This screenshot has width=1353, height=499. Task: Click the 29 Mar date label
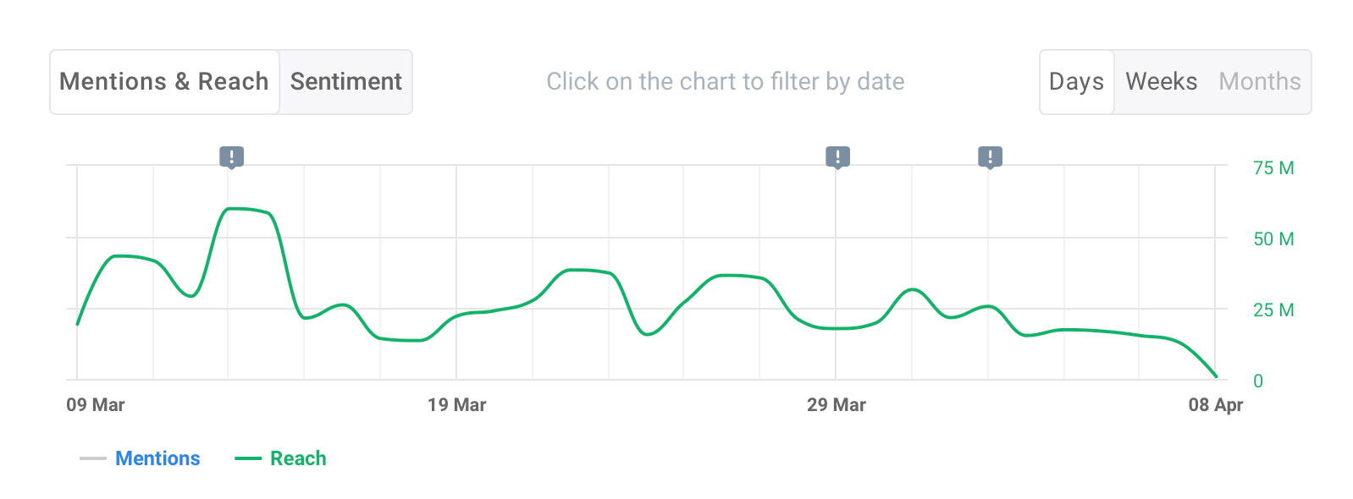837,404
